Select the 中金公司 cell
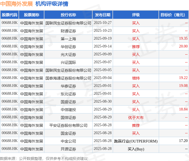 coord(68,141)
